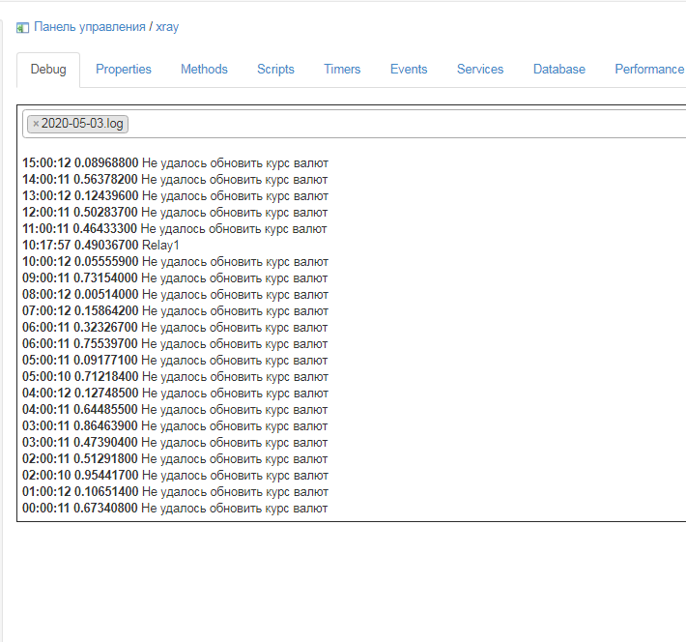Select log entry at 05:00:10

[x=175, y=377]
